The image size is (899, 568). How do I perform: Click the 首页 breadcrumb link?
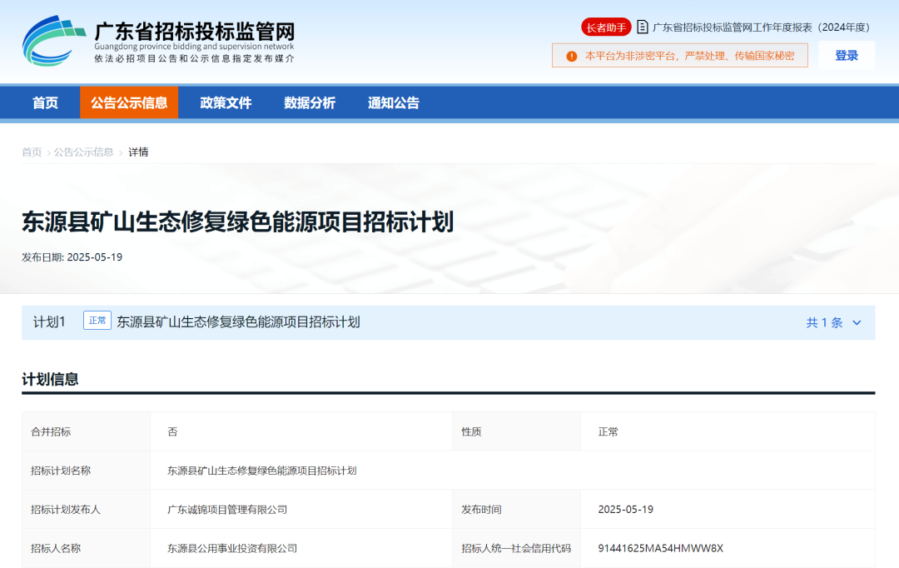32,152
